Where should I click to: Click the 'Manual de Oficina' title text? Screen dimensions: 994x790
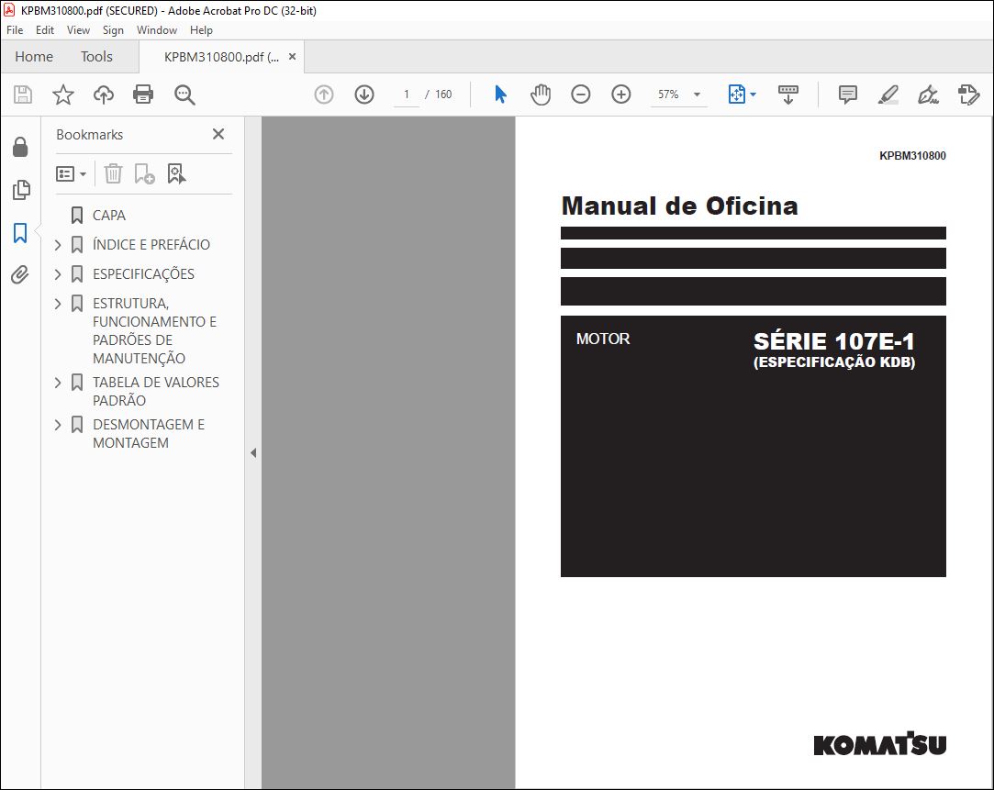(x=679, y=206)
